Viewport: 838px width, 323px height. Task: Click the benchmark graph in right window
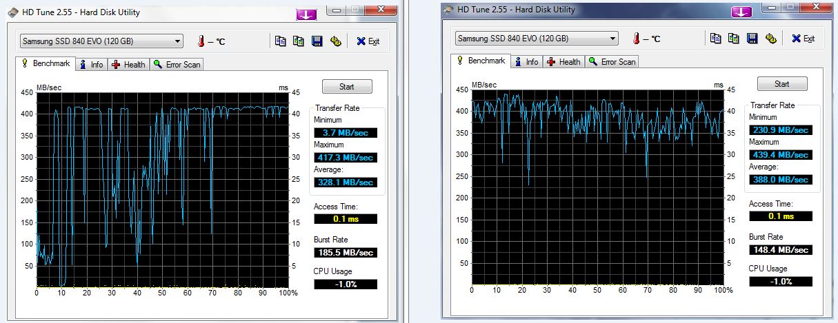[x=598, y=187]
